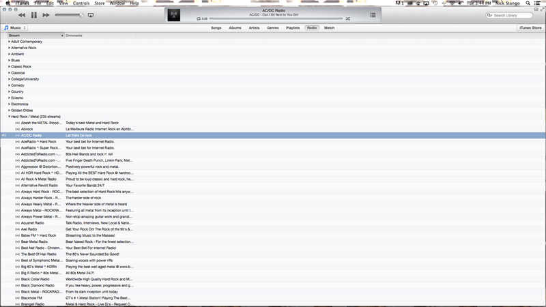
Task: Open the Up Next list icon
Action: [373, 15]
